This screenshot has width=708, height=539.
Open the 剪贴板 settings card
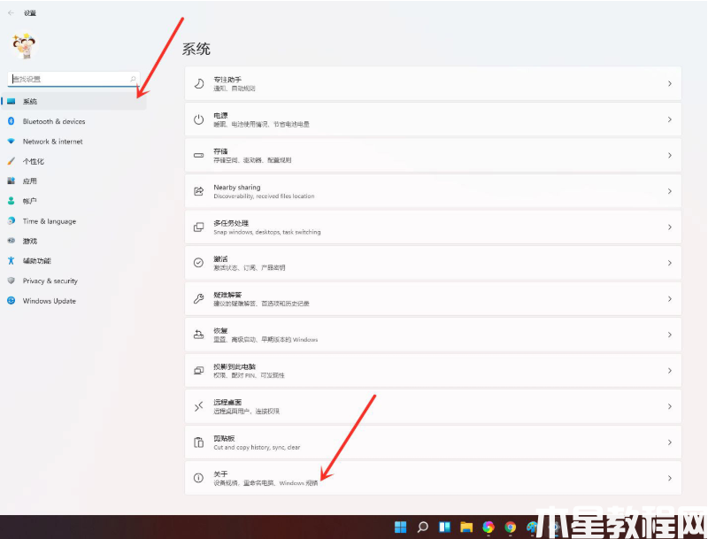pos(433,442)
